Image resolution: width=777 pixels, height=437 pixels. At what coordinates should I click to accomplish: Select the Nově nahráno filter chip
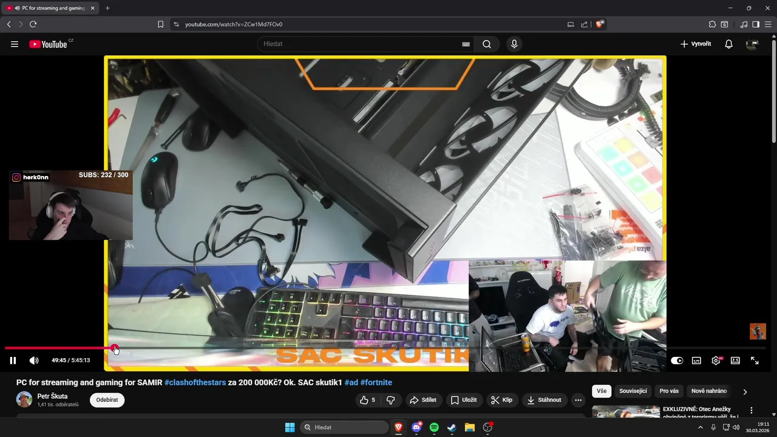[x=709, y=391]
